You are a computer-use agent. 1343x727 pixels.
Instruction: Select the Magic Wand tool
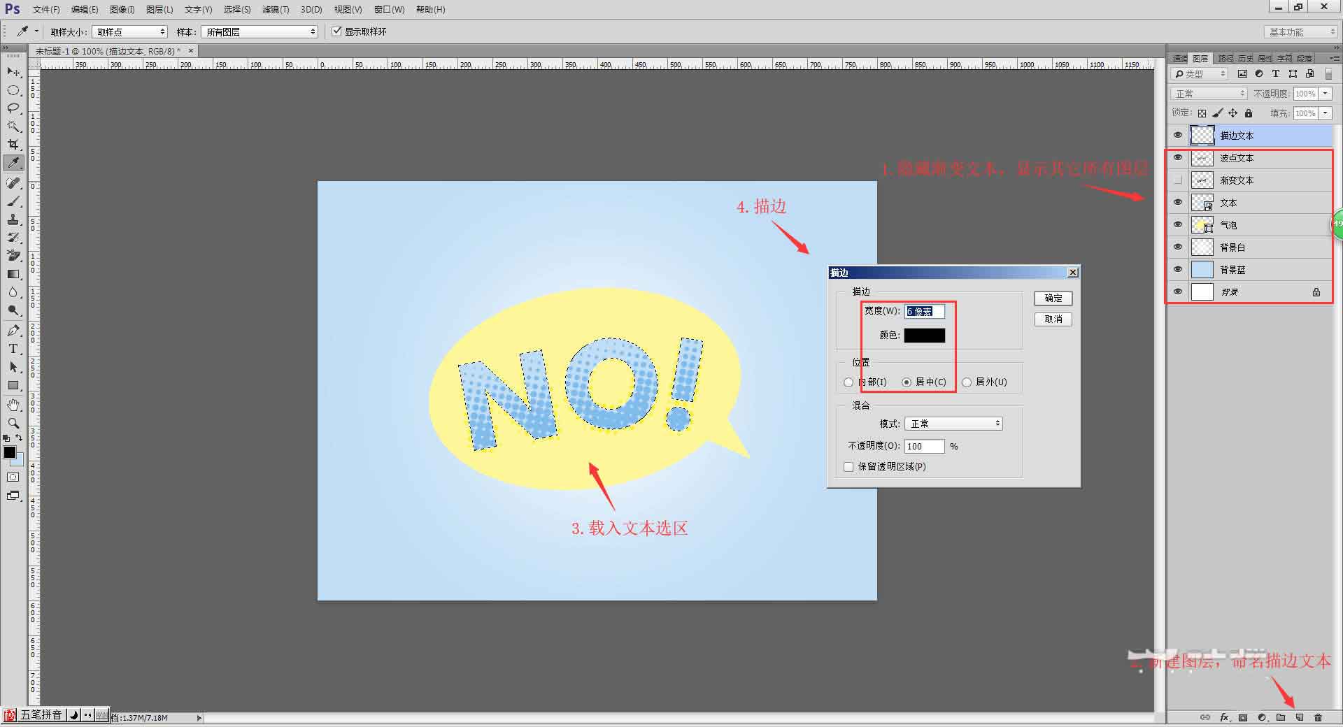click(x=13, y=127)
